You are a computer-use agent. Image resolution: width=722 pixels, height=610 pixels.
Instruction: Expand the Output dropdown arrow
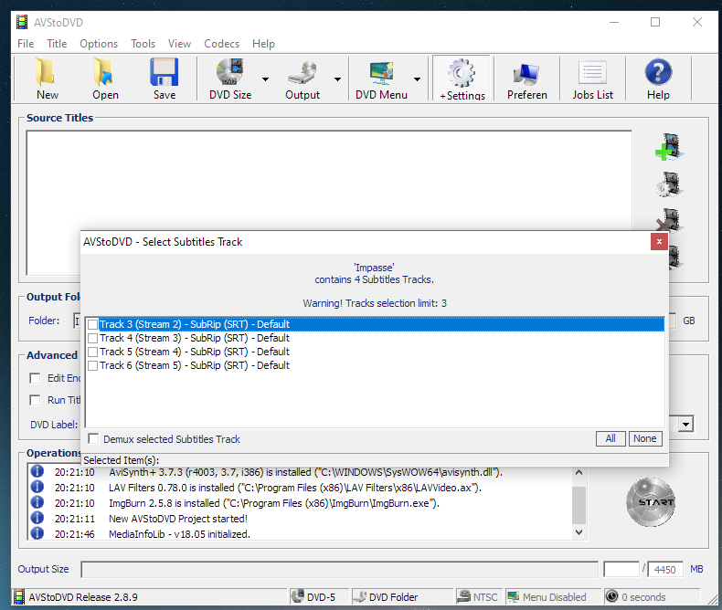point(337,79)
